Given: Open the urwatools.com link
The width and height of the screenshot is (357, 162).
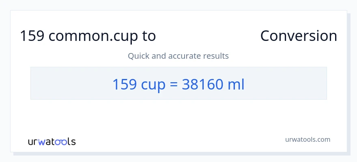Looking at the screenshot, I should point(307,139).
